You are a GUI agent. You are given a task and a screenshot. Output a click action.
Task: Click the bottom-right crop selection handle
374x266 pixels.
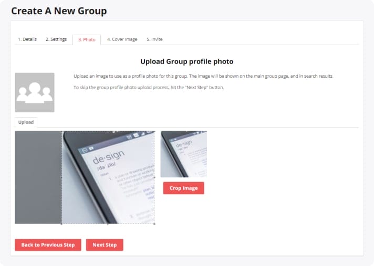[154, 224]
